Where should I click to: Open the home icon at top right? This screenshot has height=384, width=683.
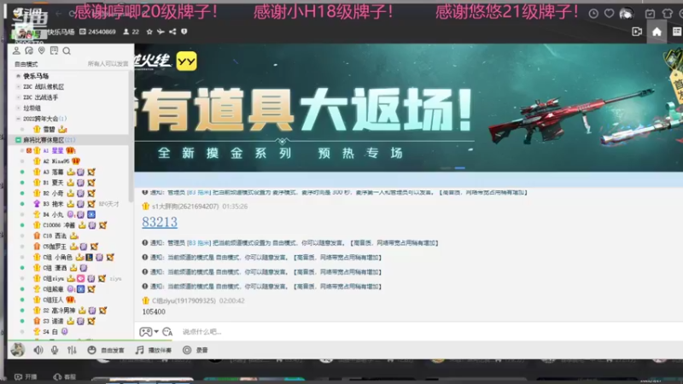(x=657, y=32)
